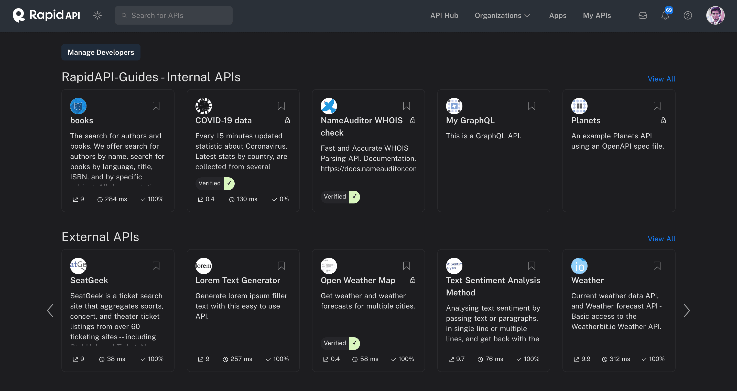Click the COVID-19 data API icon

click(x=203, y=106)
